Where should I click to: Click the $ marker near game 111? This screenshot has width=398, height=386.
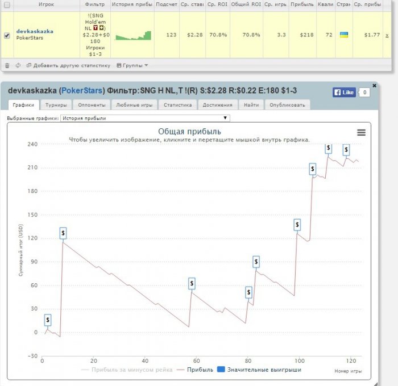click(329, 149)
